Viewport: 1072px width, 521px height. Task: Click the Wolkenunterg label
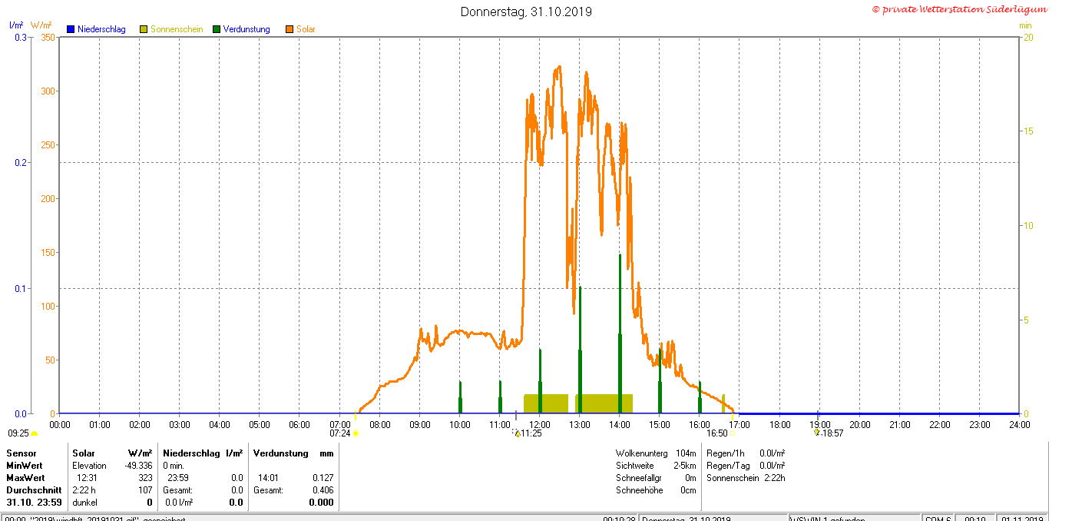641,453
